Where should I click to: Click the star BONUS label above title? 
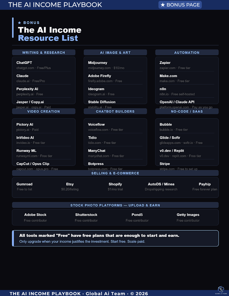coord(29,23)
